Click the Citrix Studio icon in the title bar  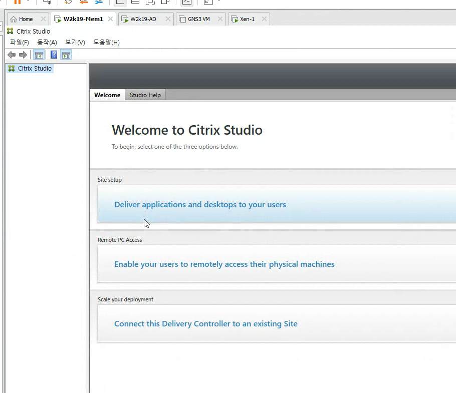10,31
